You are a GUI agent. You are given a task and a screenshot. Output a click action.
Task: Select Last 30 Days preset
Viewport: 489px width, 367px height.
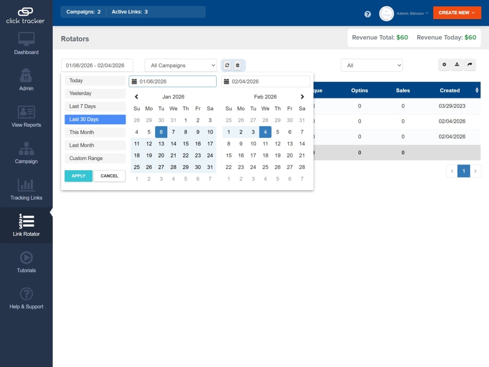coord(95,119)
